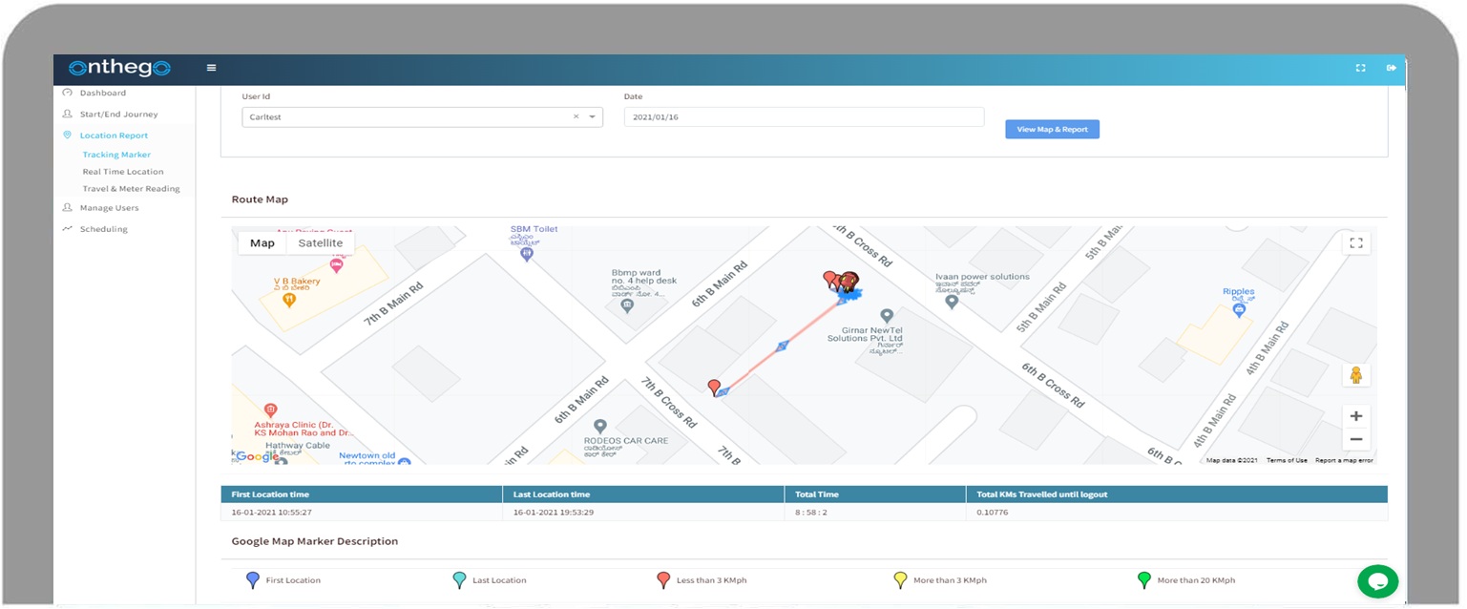Open the Dashboard page

coord(103,93)
